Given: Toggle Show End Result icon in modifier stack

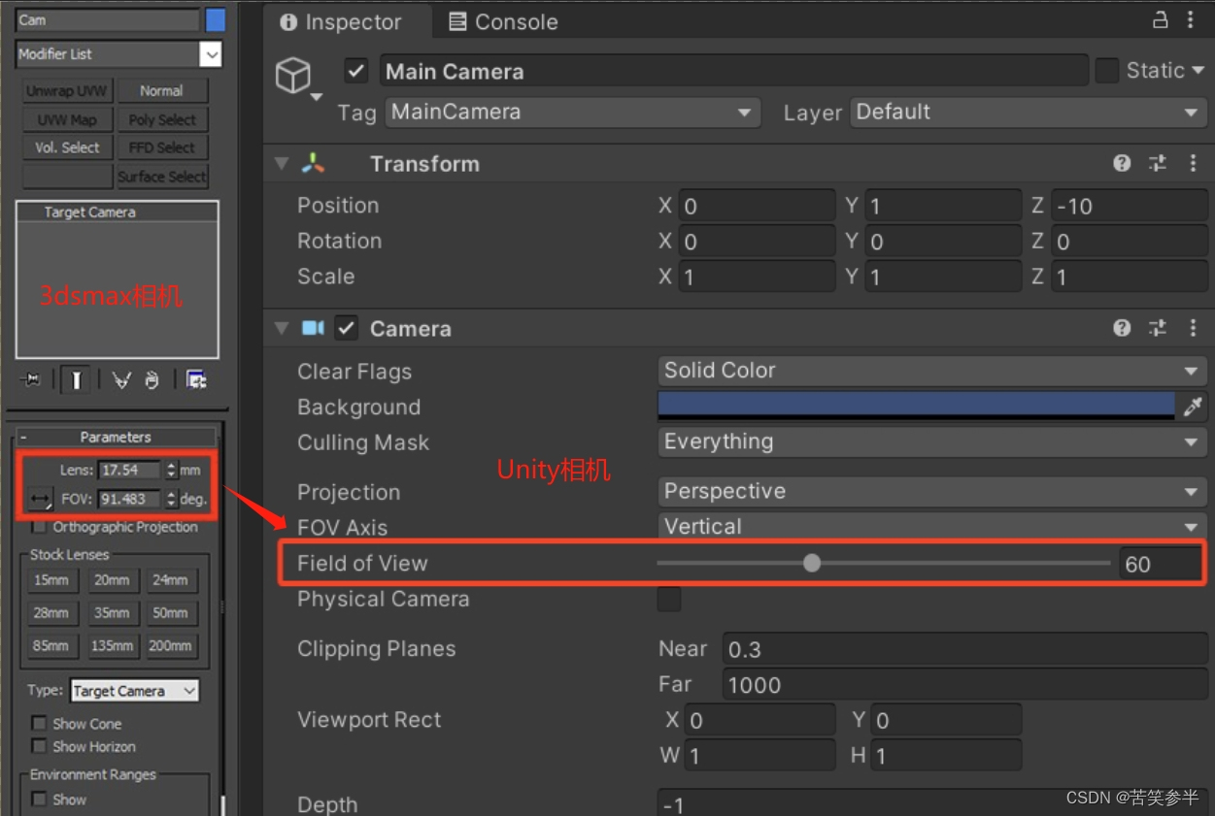Looking at the screenshot, I should pyautogui.click(x=76, y=380).
